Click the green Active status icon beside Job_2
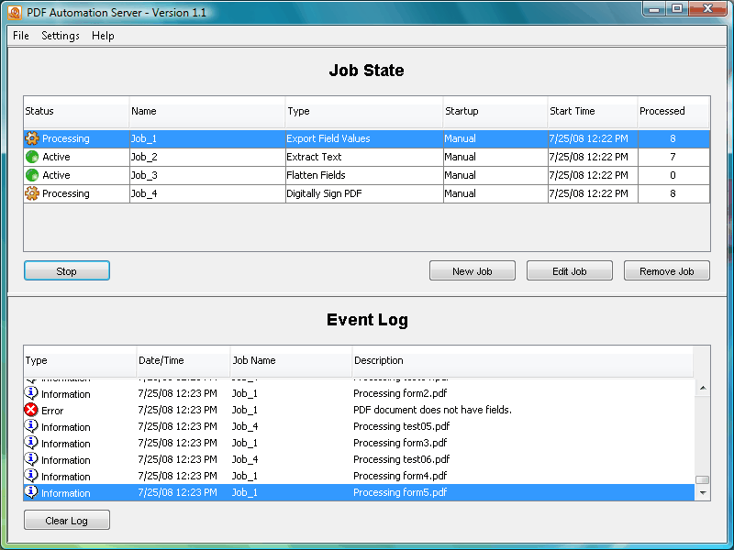The image size is (734, 550). click(x=31, y=157)
